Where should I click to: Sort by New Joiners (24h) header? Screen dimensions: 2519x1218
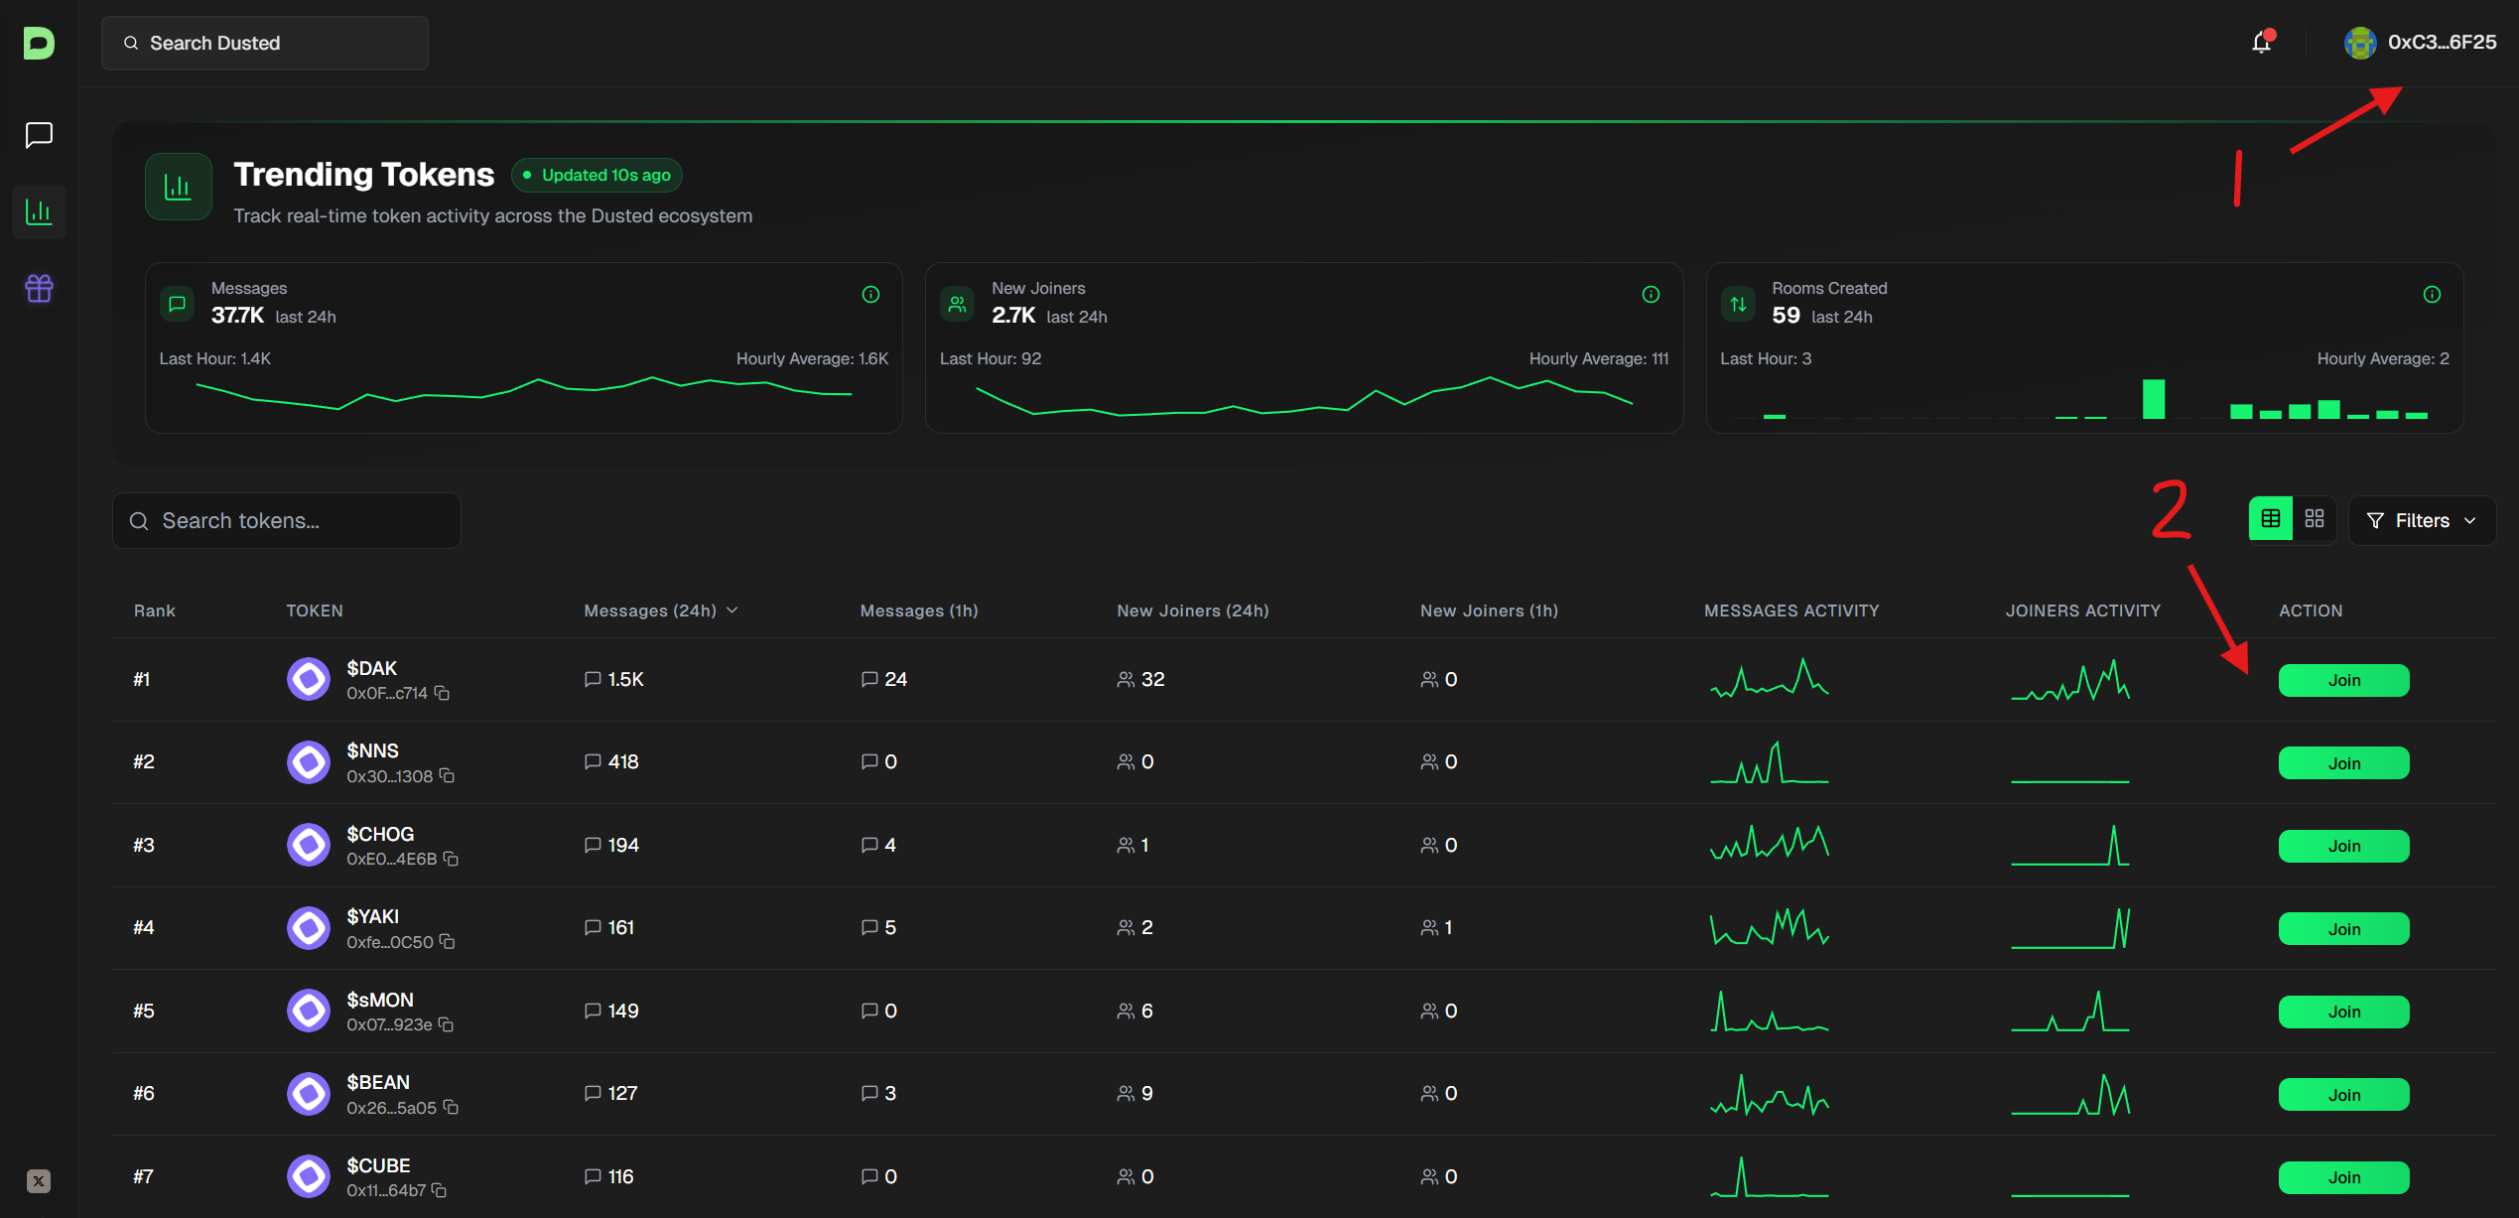coord(1193,610)
